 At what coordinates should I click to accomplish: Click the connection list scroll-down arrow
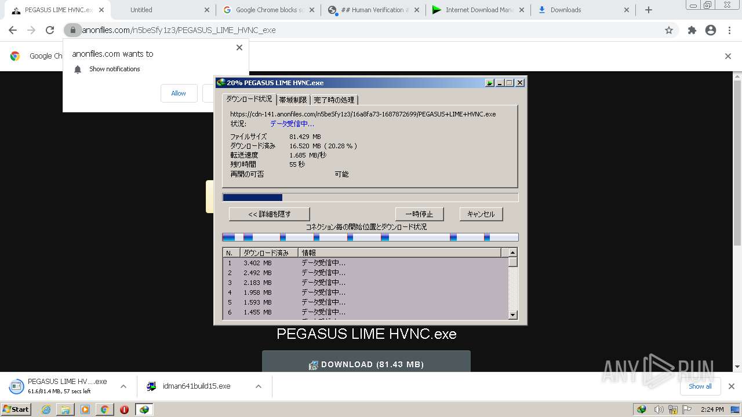coord(512,314)
